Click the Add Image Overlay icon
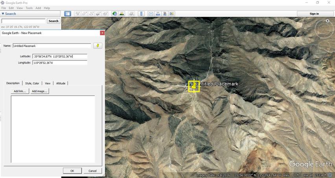Image resolution: width=335 pixels, height=178 pixels. pos(98,14)
